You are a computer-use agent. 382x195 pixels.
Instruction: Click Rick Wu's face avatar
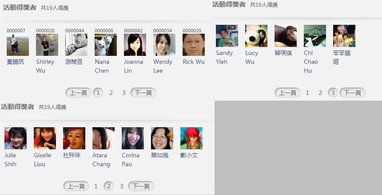pyautogui.click(x=194, y=45)
